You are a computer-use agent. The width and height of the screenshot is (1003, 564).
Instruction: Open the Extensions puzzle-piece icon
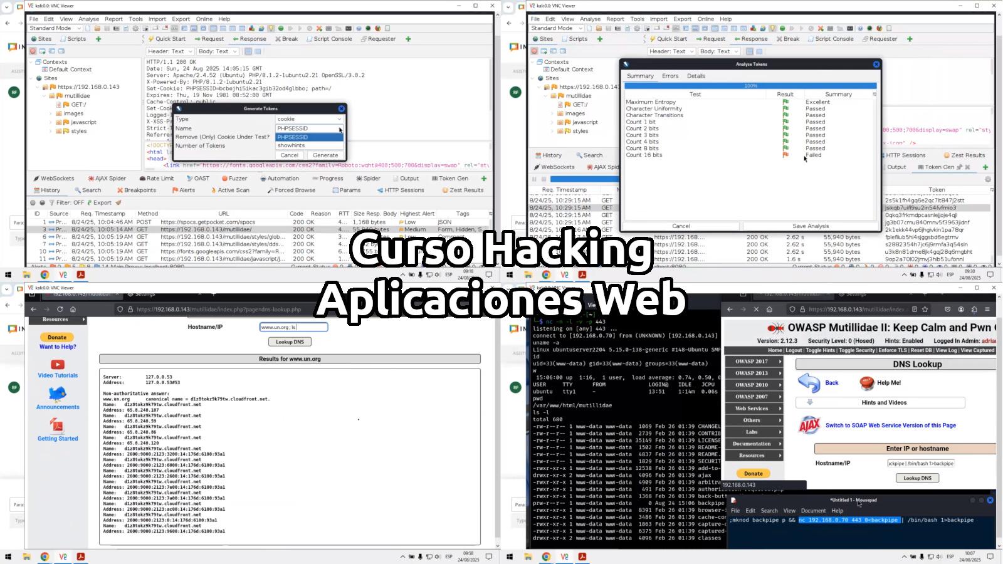[x=974, y=309]
